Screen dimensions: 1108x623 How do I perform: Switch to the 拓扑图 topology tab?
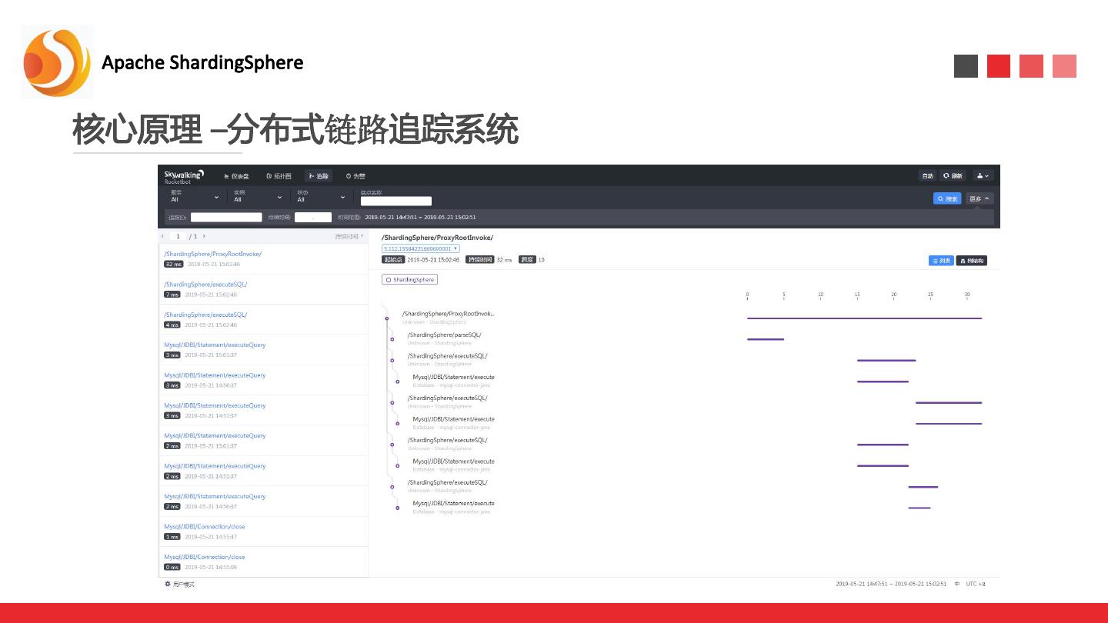(x=279, y=176)
